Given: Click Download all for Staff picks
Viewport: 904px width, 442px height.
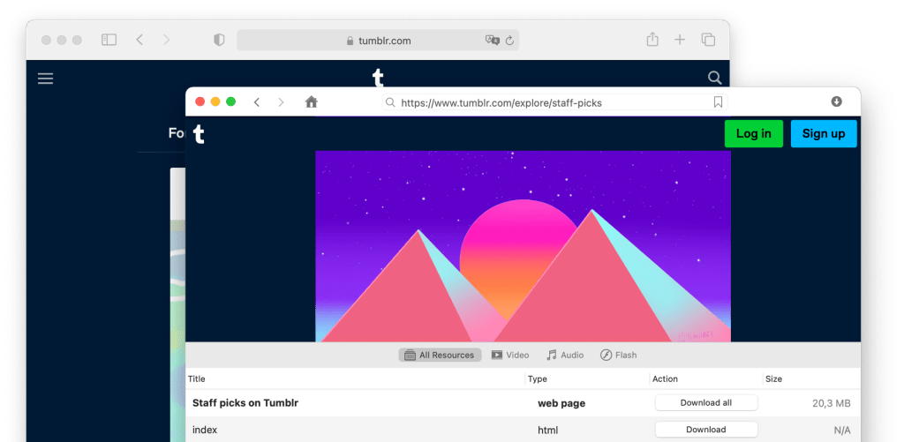Looking at the screenshot, I should pos(705,403).
